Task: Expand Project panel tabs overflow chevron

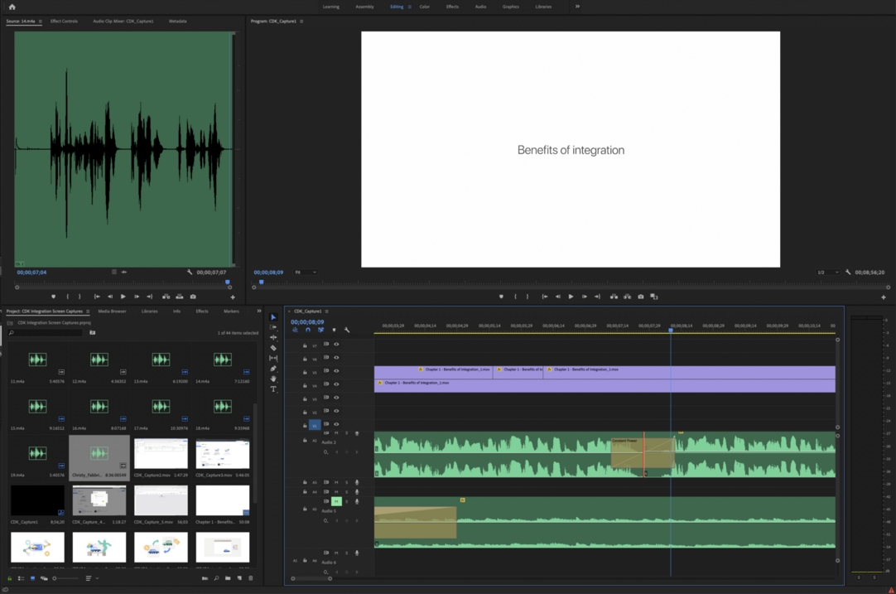Action: 259,311
